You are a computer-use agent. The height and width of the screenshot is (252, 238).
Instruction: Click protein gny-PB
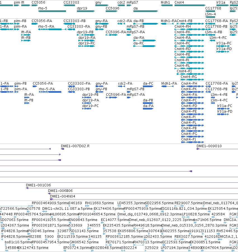(101, 89)
